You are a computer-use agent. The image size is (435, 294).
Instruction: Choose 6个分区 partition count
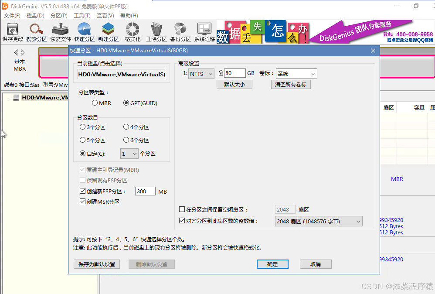pyautogui.click(x=136, y=140)
